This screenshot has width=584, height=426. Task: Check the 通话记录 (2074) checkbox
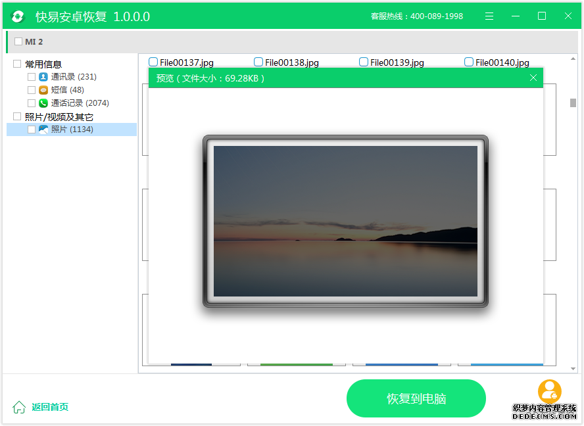click(x=32, y=103)
